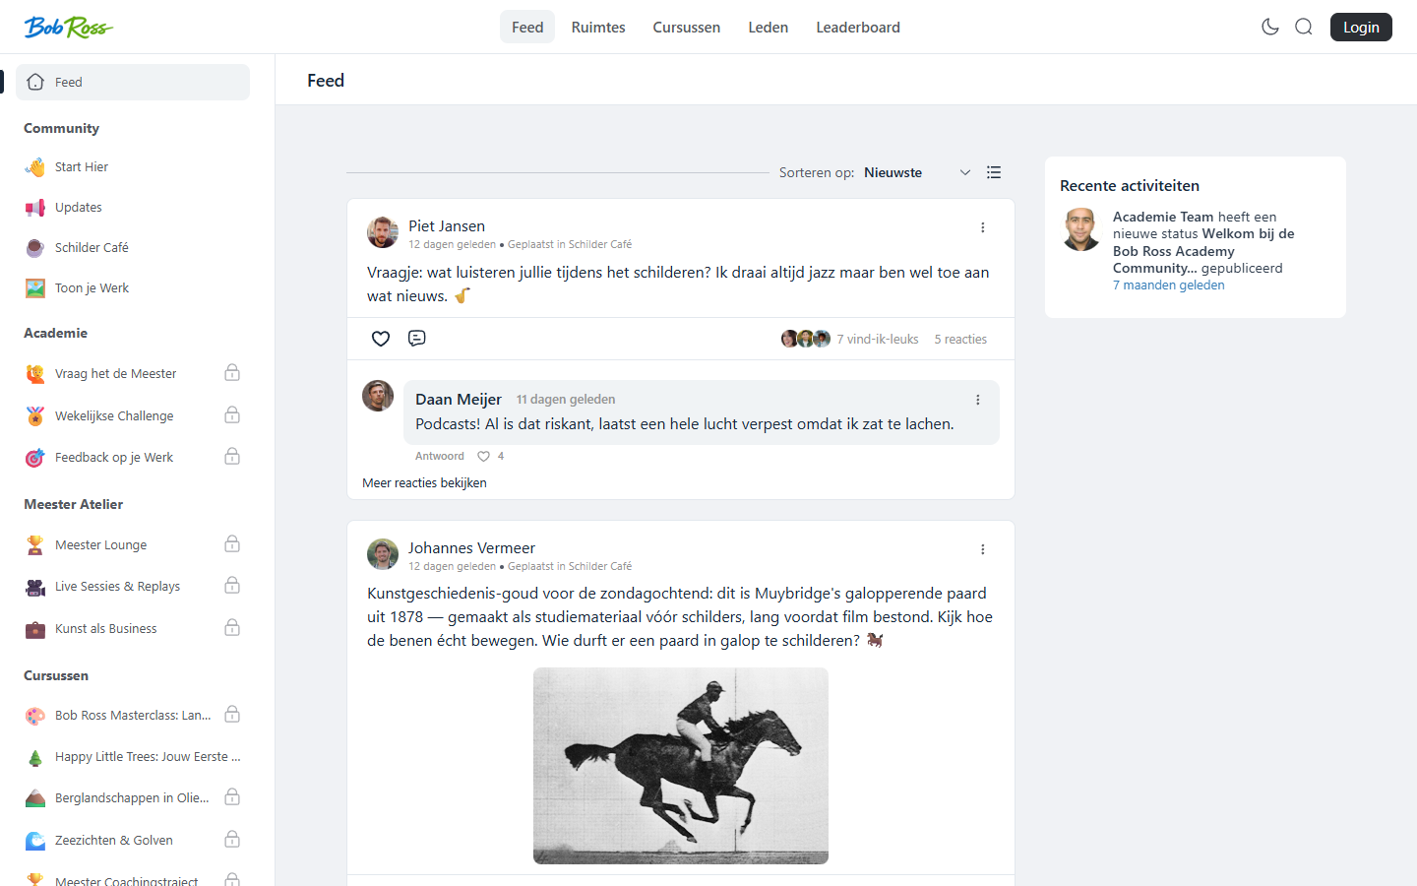Select Feed in the left sidebar
Screen dimensions: 1417x886
click(x=133, y=82)
